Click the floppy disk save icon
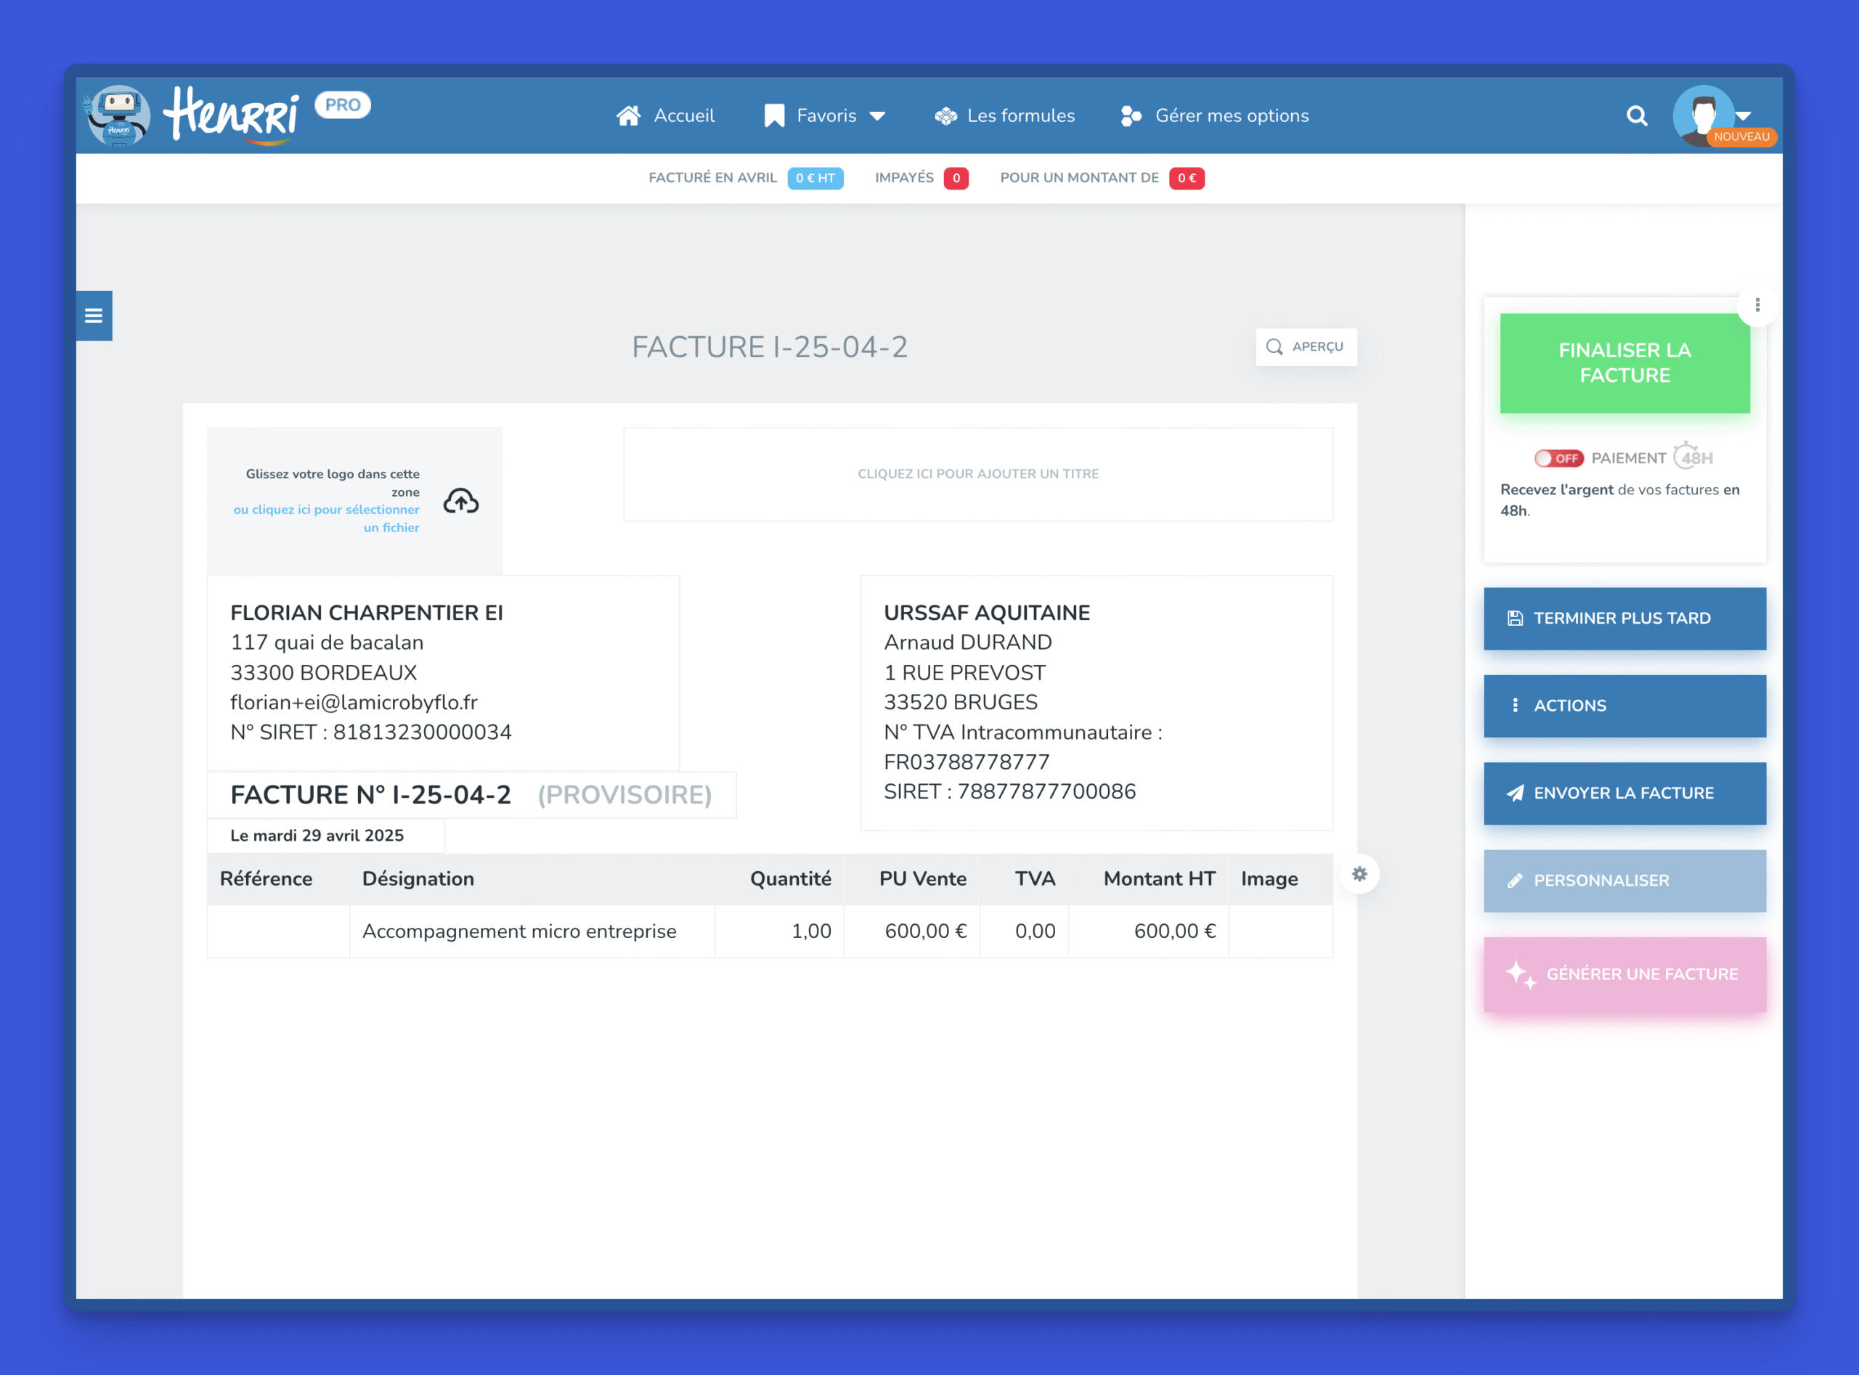The height and width of the screenshot is (1375, 1859). click(1516, 619)
